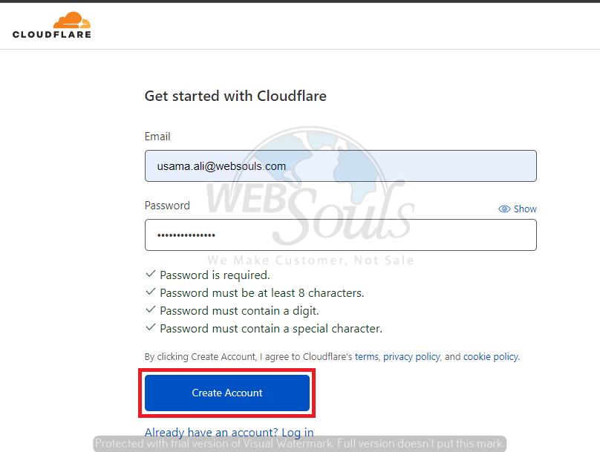Viewport: 600px width, 452px height.
Task: Open the terms link
Action: [x=367, y=357]
